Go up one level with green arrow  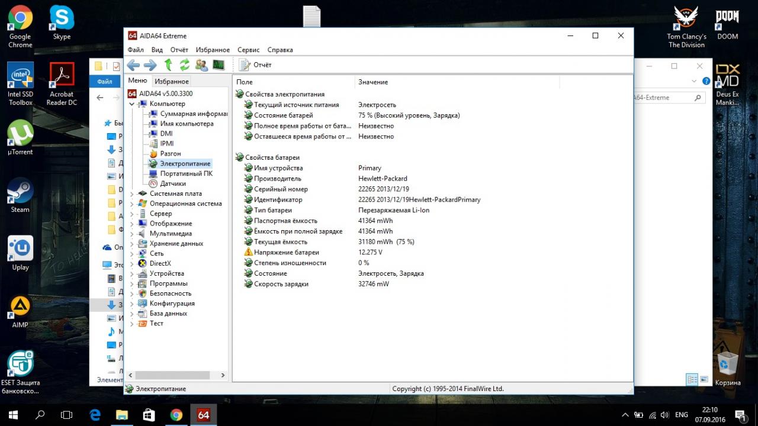point(168,65)
